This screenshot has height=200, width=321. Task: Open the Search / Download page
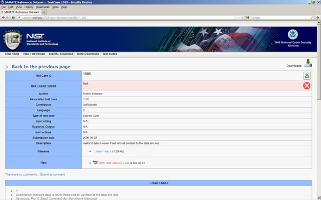click(x=61, y=54)
